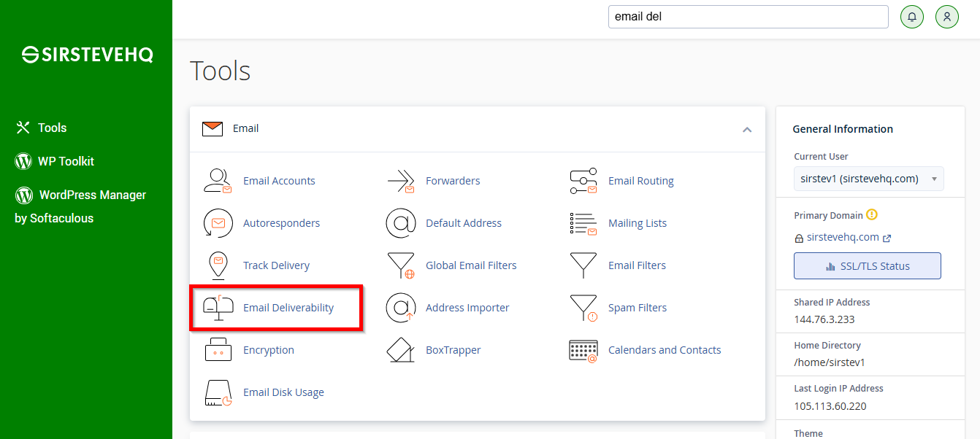
Task: Select Tools in the sidebar menu
Action: point(52,128)
